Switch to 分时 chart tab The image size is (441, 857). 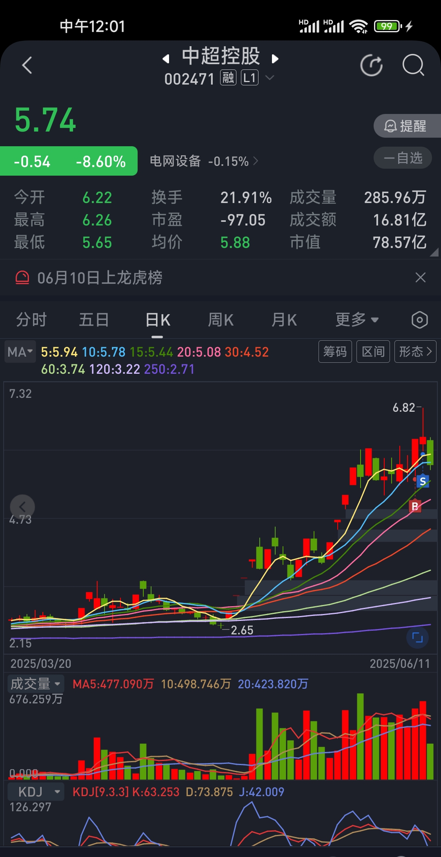tap(31, 319)
